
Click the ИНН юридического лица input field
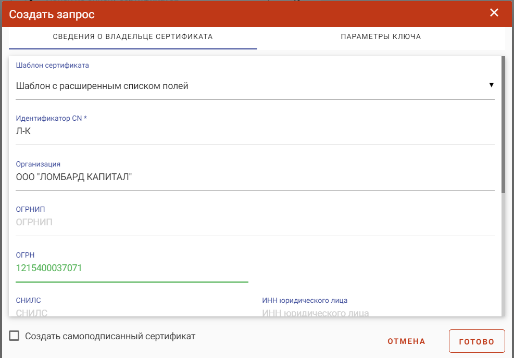pyautogui.click(x=378, y=312)
